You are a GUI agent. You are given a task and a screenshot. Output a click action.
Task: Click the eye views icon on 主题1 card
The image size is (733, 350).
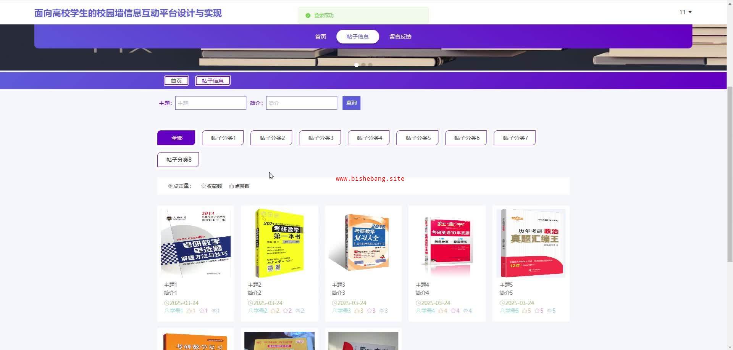point(214,311)
